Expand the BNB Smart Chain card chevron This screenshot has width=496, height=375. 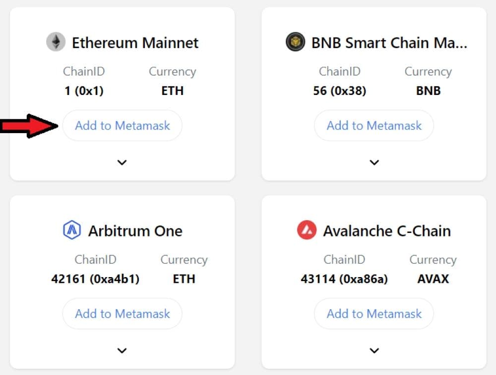[374, 162]
